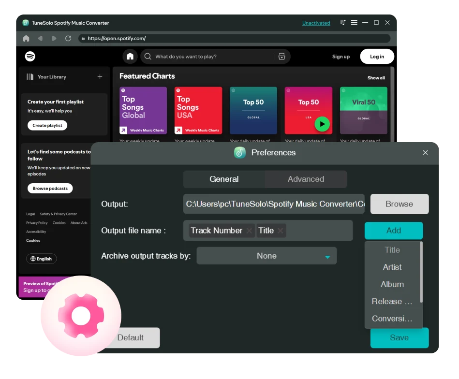Viewport: 459px width, 379px height.
Task: Open the hamburger menu in TuneSolo title bar
Action: pos(354,23)
